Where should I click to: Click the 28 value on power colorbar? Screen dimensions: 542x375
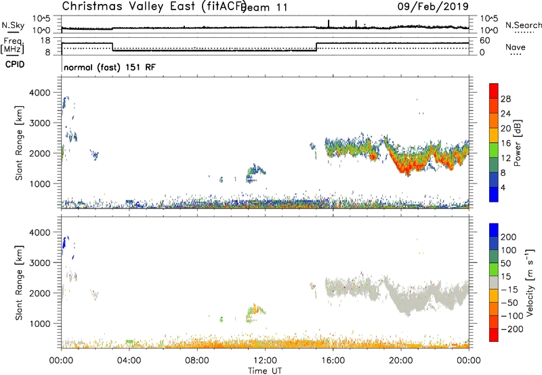click(x=505, y=99)
